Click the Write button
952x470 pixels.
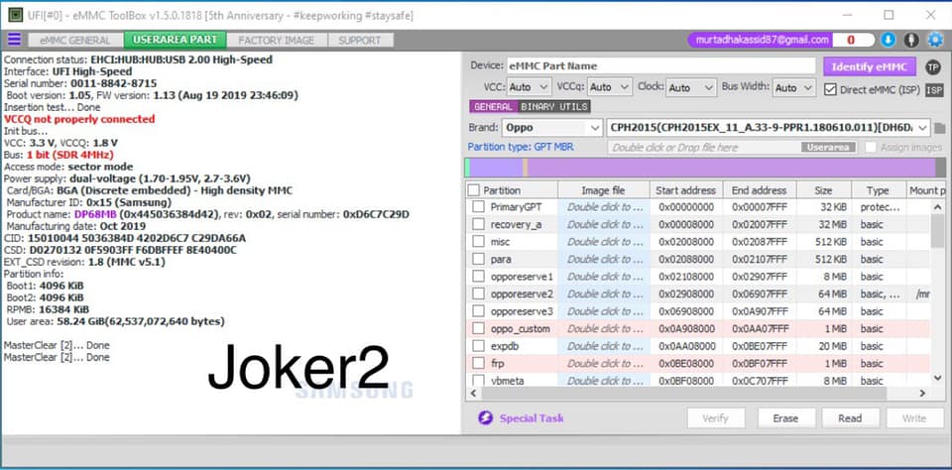point(914,418)
